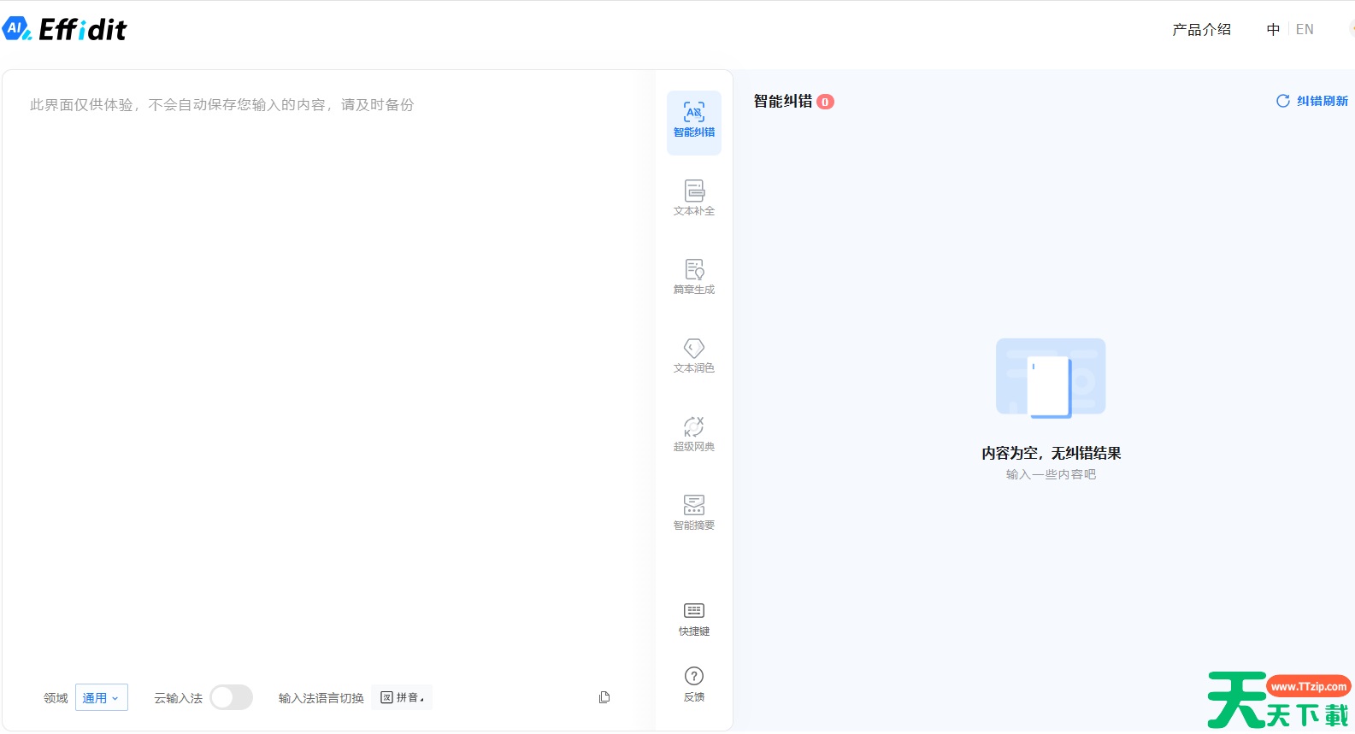1355x734 pixels.
Task: Click the empty result illustration
Action: [1051, 377]
